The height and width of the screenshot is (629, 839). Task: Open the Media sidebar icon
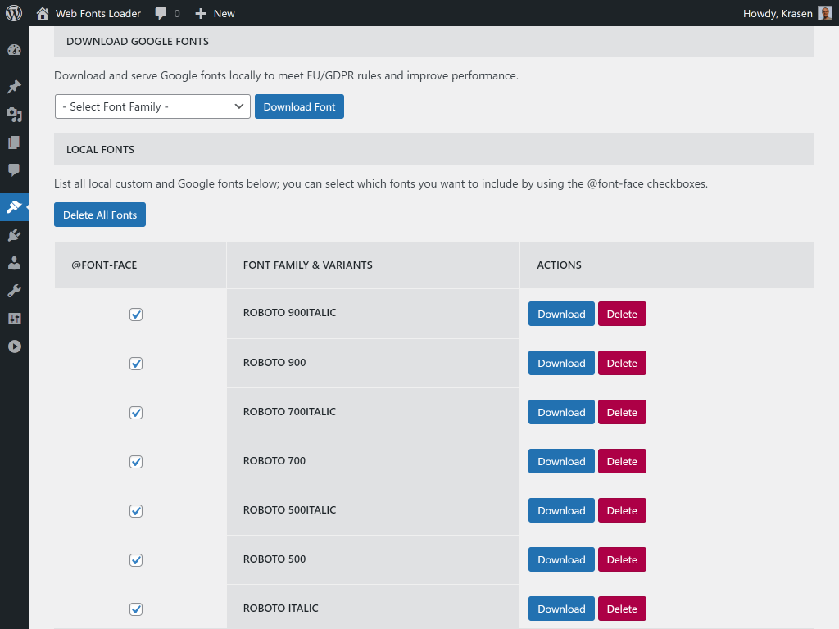[x=15, y=115]
